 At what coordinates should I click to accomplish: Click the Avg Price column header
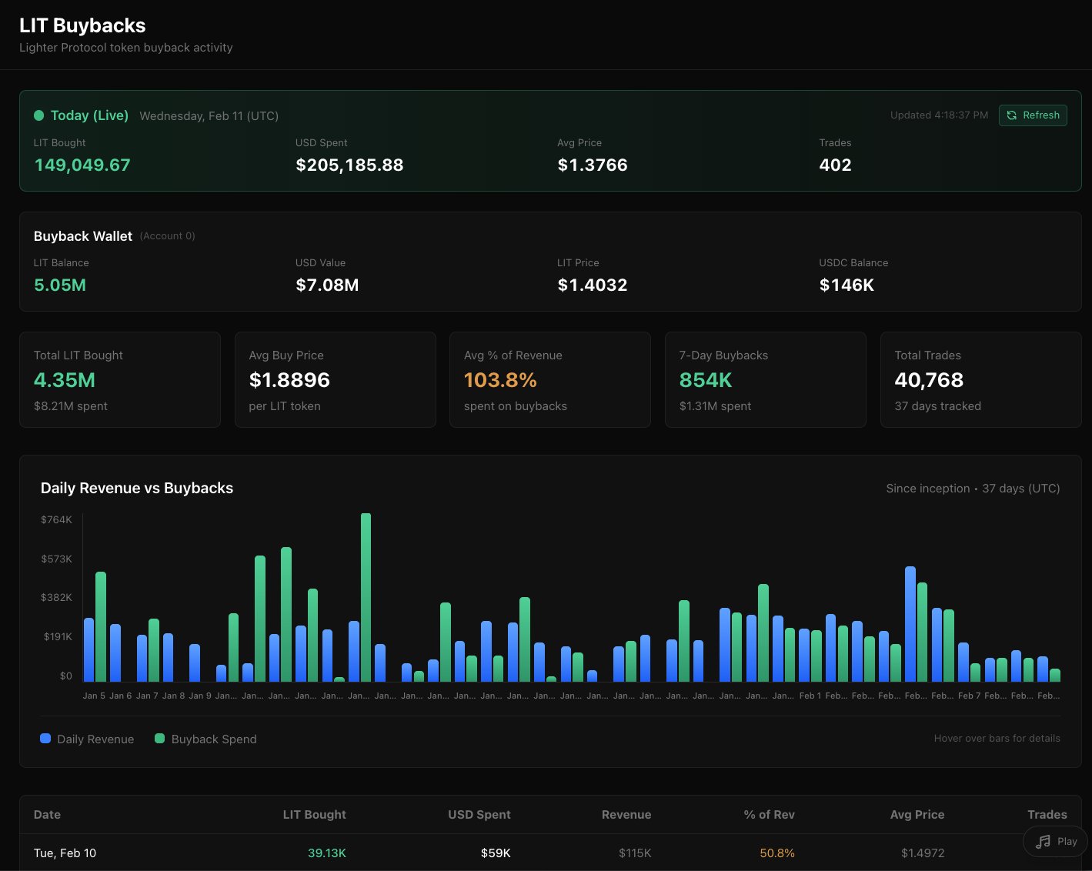(x=917, y=814)
